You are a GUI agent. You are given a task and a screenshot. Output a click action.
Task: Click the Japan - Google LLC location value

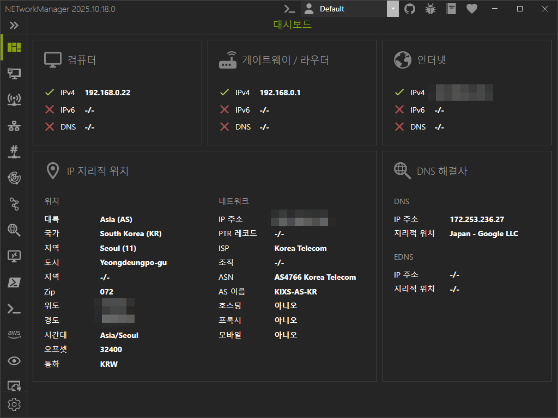pyautogui.click(x=484, y=233)
